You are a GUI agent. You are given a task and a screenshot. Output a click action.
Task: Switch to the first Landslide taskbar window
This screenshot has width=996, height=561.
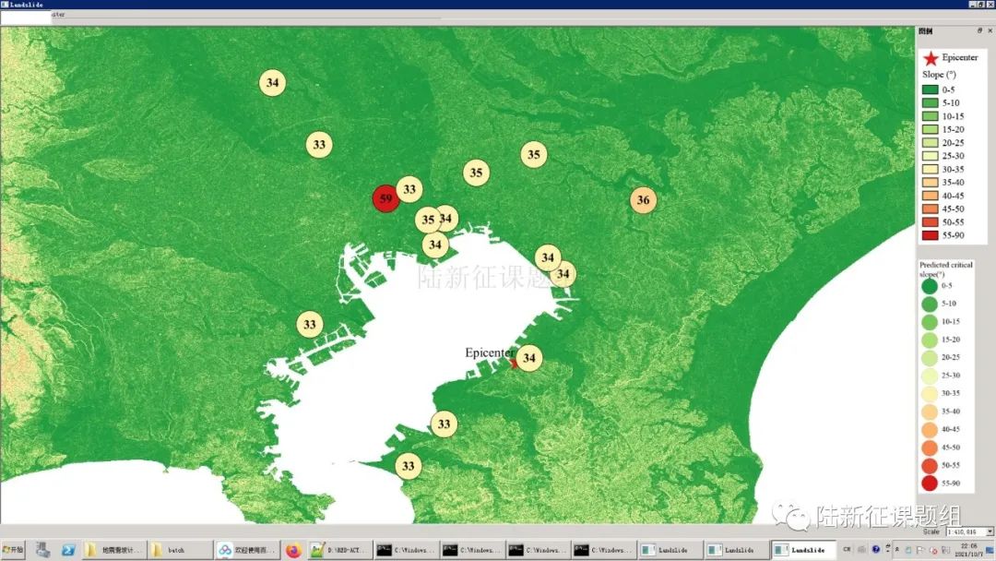[669, 550]
